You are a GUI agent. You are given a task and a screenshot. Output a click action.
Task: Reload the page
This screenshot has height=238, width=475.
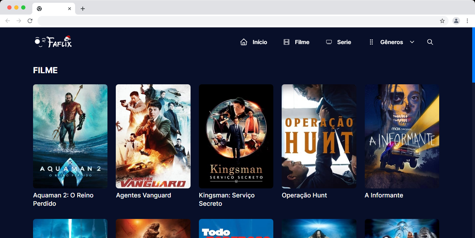click(30, 21)
